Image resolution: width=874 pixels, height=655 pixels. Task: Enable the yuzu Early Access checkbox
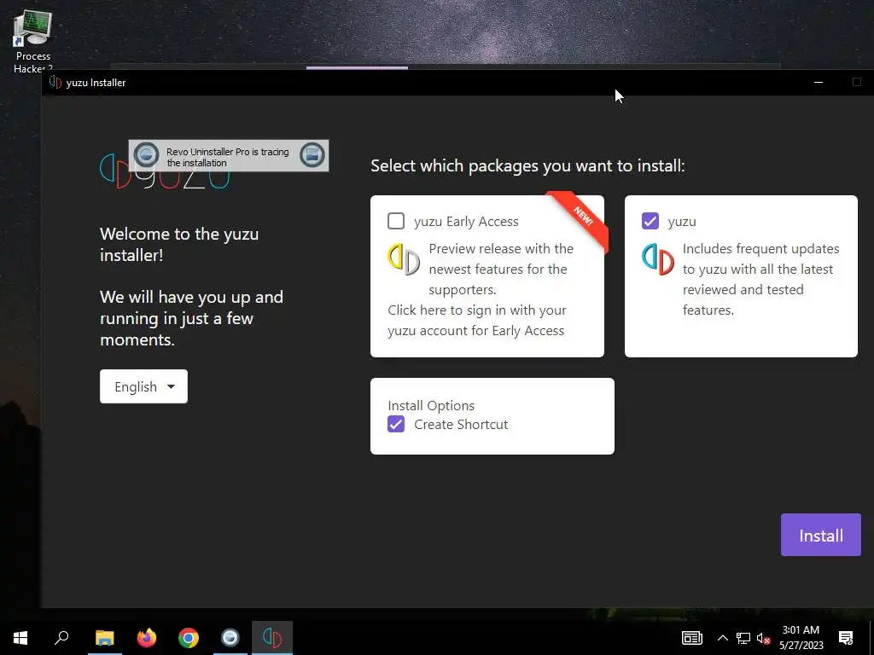click(x=396, y=221)
